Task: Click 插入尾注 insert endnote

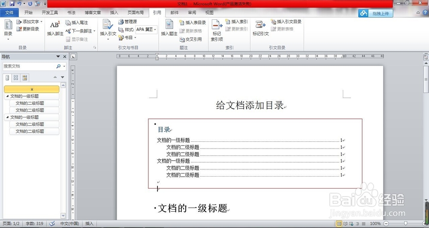Action: 77,22
